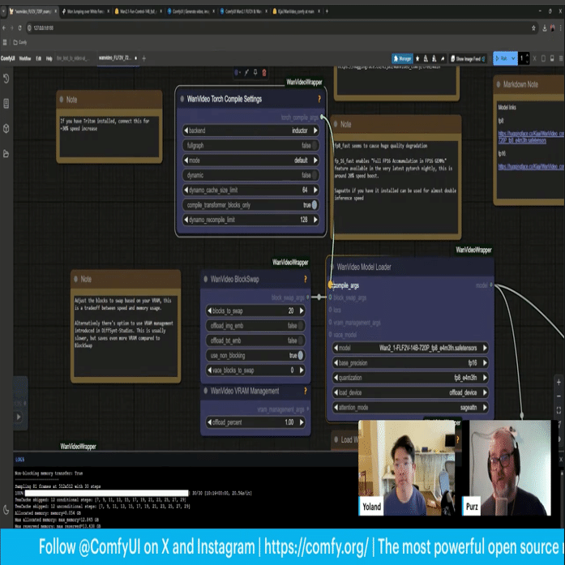Open help on WanVideo BlockSwap node
The height and width of the screenshot is (565, 565).
(306, 279)
